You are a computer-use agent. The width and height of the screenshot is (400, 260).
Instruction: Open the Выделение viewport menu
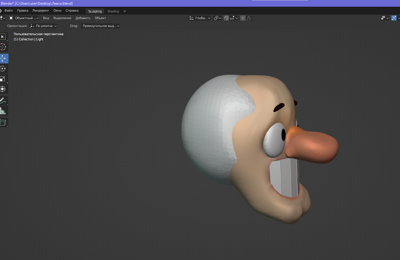click(x=62, y=18)
